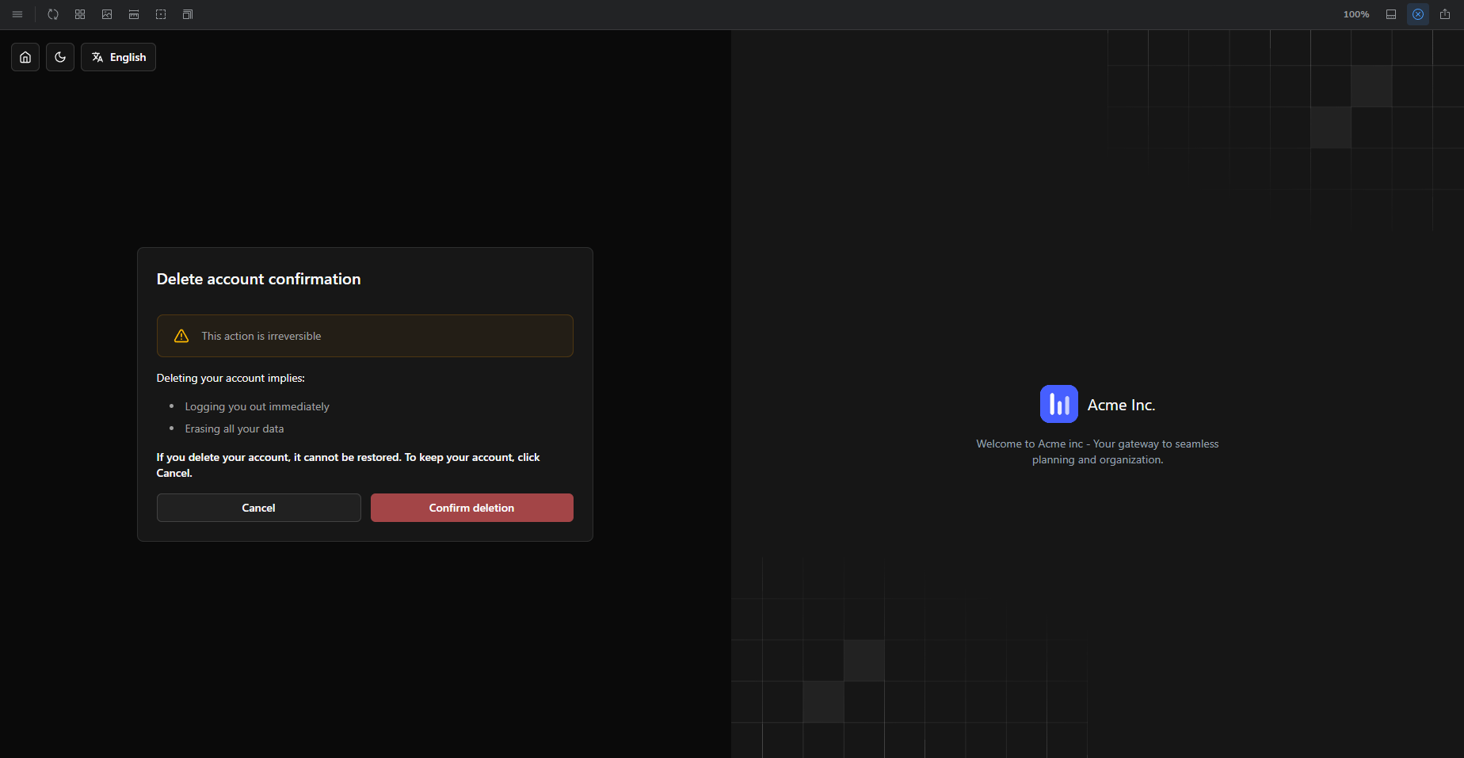Toggle the bottom panel layout icon
This screenshot has height=758, width=1464.
pos(1391,14)
